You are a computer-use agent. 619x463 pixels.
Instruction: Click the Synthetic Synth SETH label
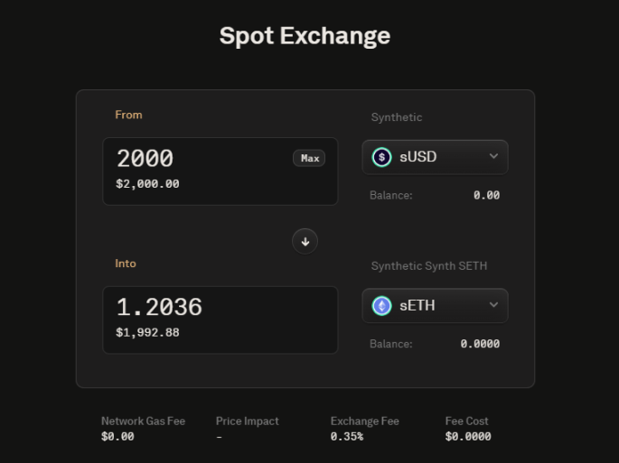[429, 266]
